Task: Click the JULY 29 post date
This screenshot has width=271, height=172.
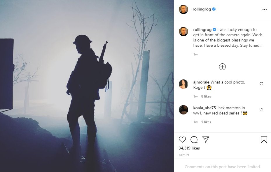Action: click(183, 155)
